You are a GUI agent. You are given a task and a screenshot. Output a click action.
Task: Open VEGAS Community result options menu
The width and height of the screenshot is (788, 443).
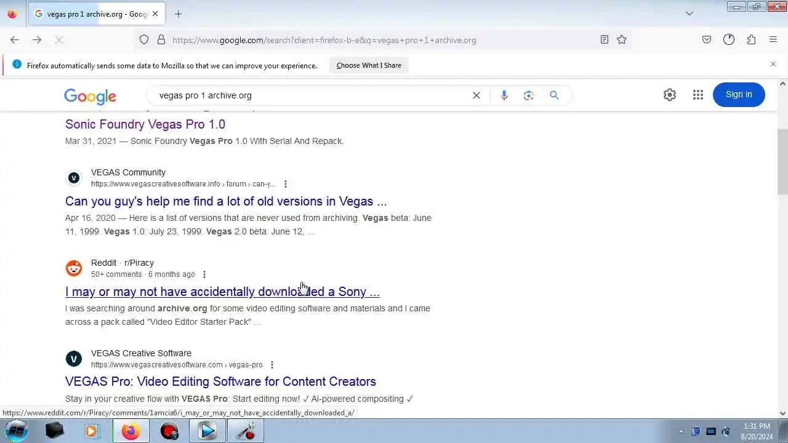click(x=285, y=184)
